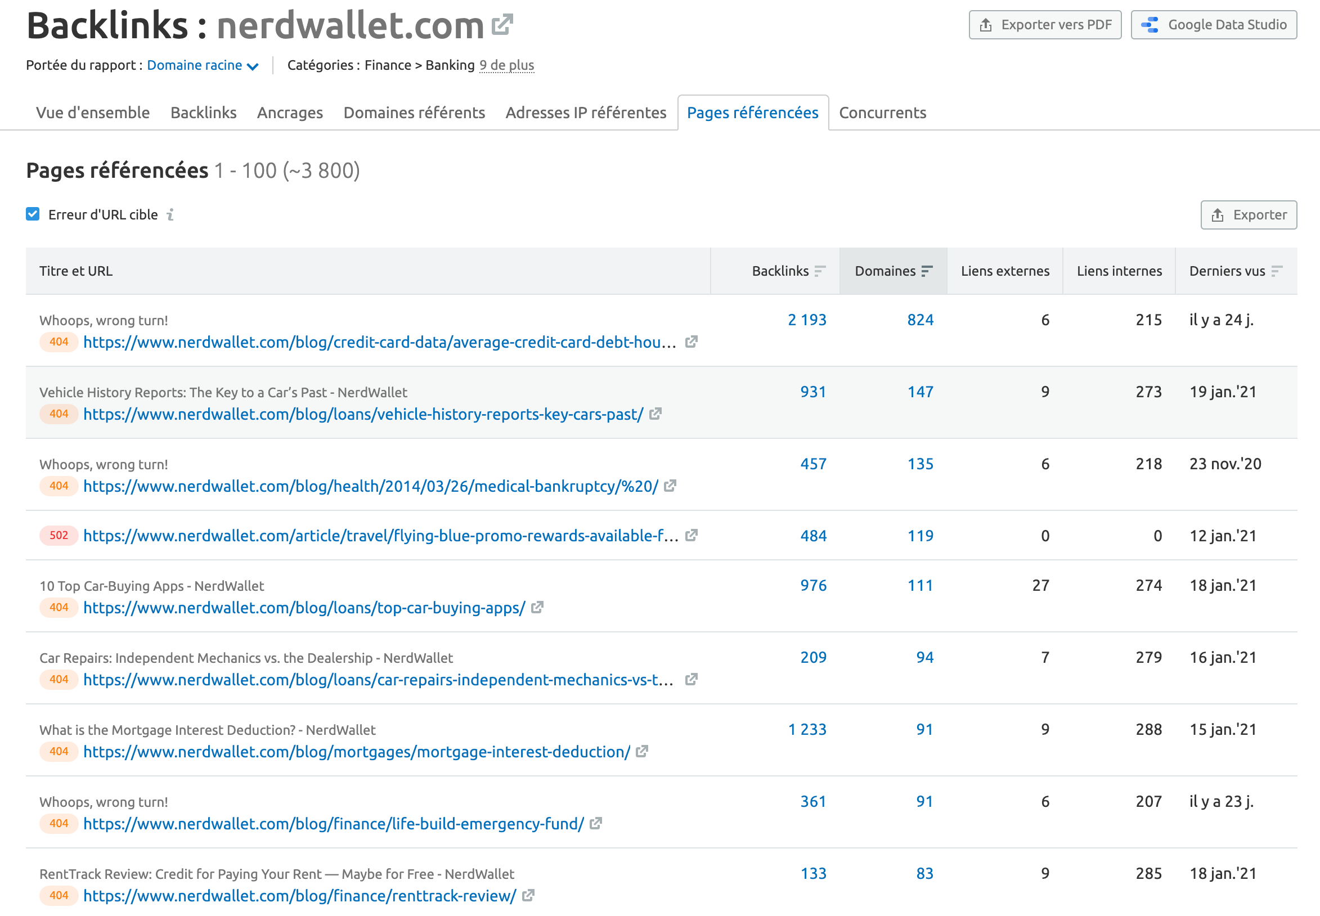Screen dimensions: 1320x916
Task: Open external link icon for mortgage-interest-deduction URL
Action: point(642,751)
